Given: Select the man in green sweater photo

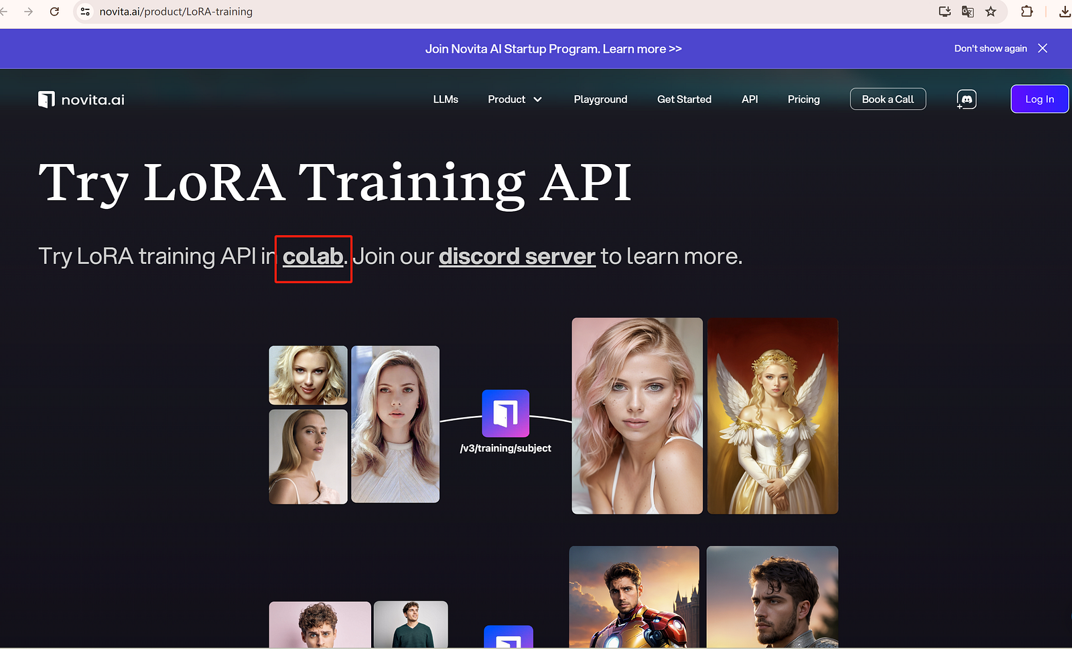Looking at the screenshot, I should pyautogui.click(x=411, y=625).
